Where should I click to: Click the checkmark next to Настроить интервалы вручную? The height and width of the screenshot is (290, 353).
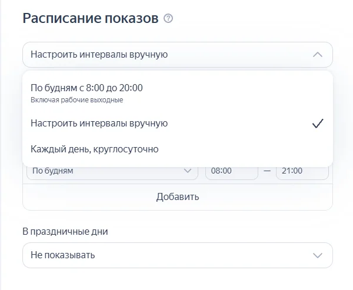pyautogui.click(x=318, y=124)
